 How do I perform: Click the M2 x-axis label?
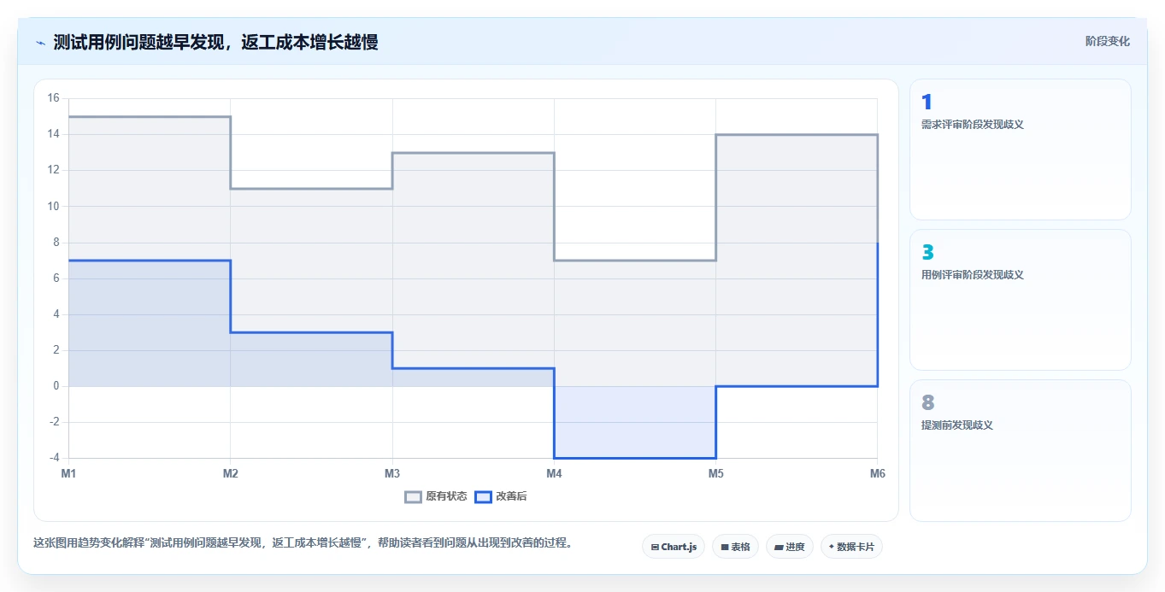click(230, 472)
